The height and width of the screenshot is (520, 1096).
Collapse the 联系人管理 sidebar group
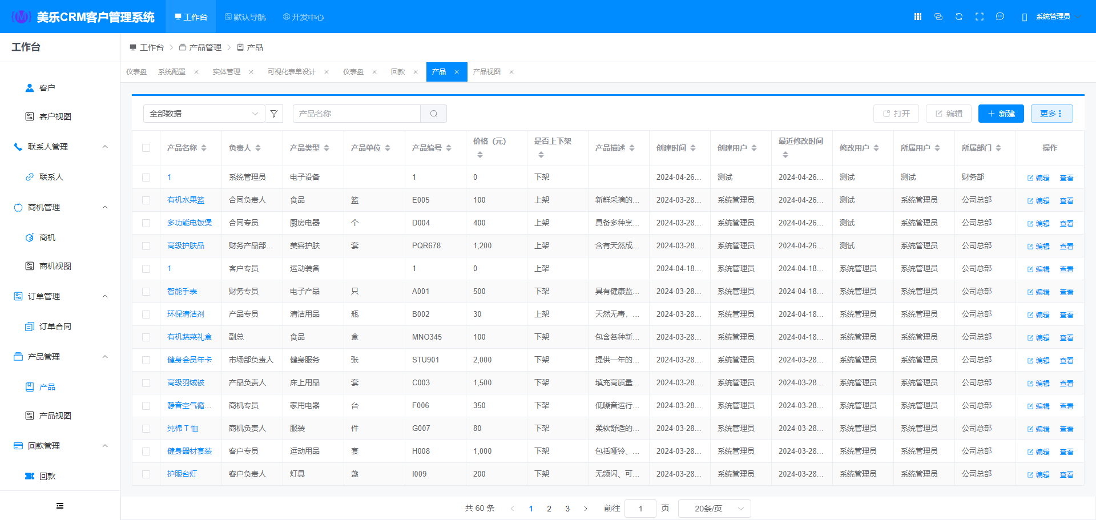pyautogui.click(x=105, y=147)
